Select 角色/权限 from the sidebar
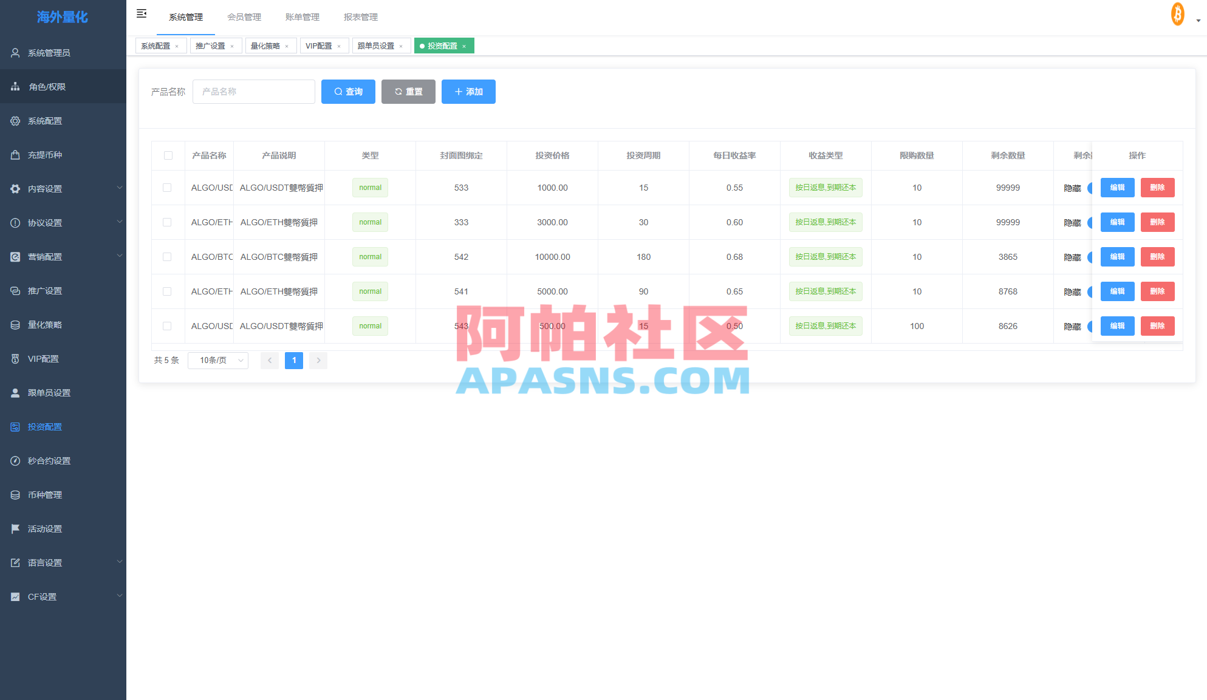1207x700 pixels. [x=44, y=86]
